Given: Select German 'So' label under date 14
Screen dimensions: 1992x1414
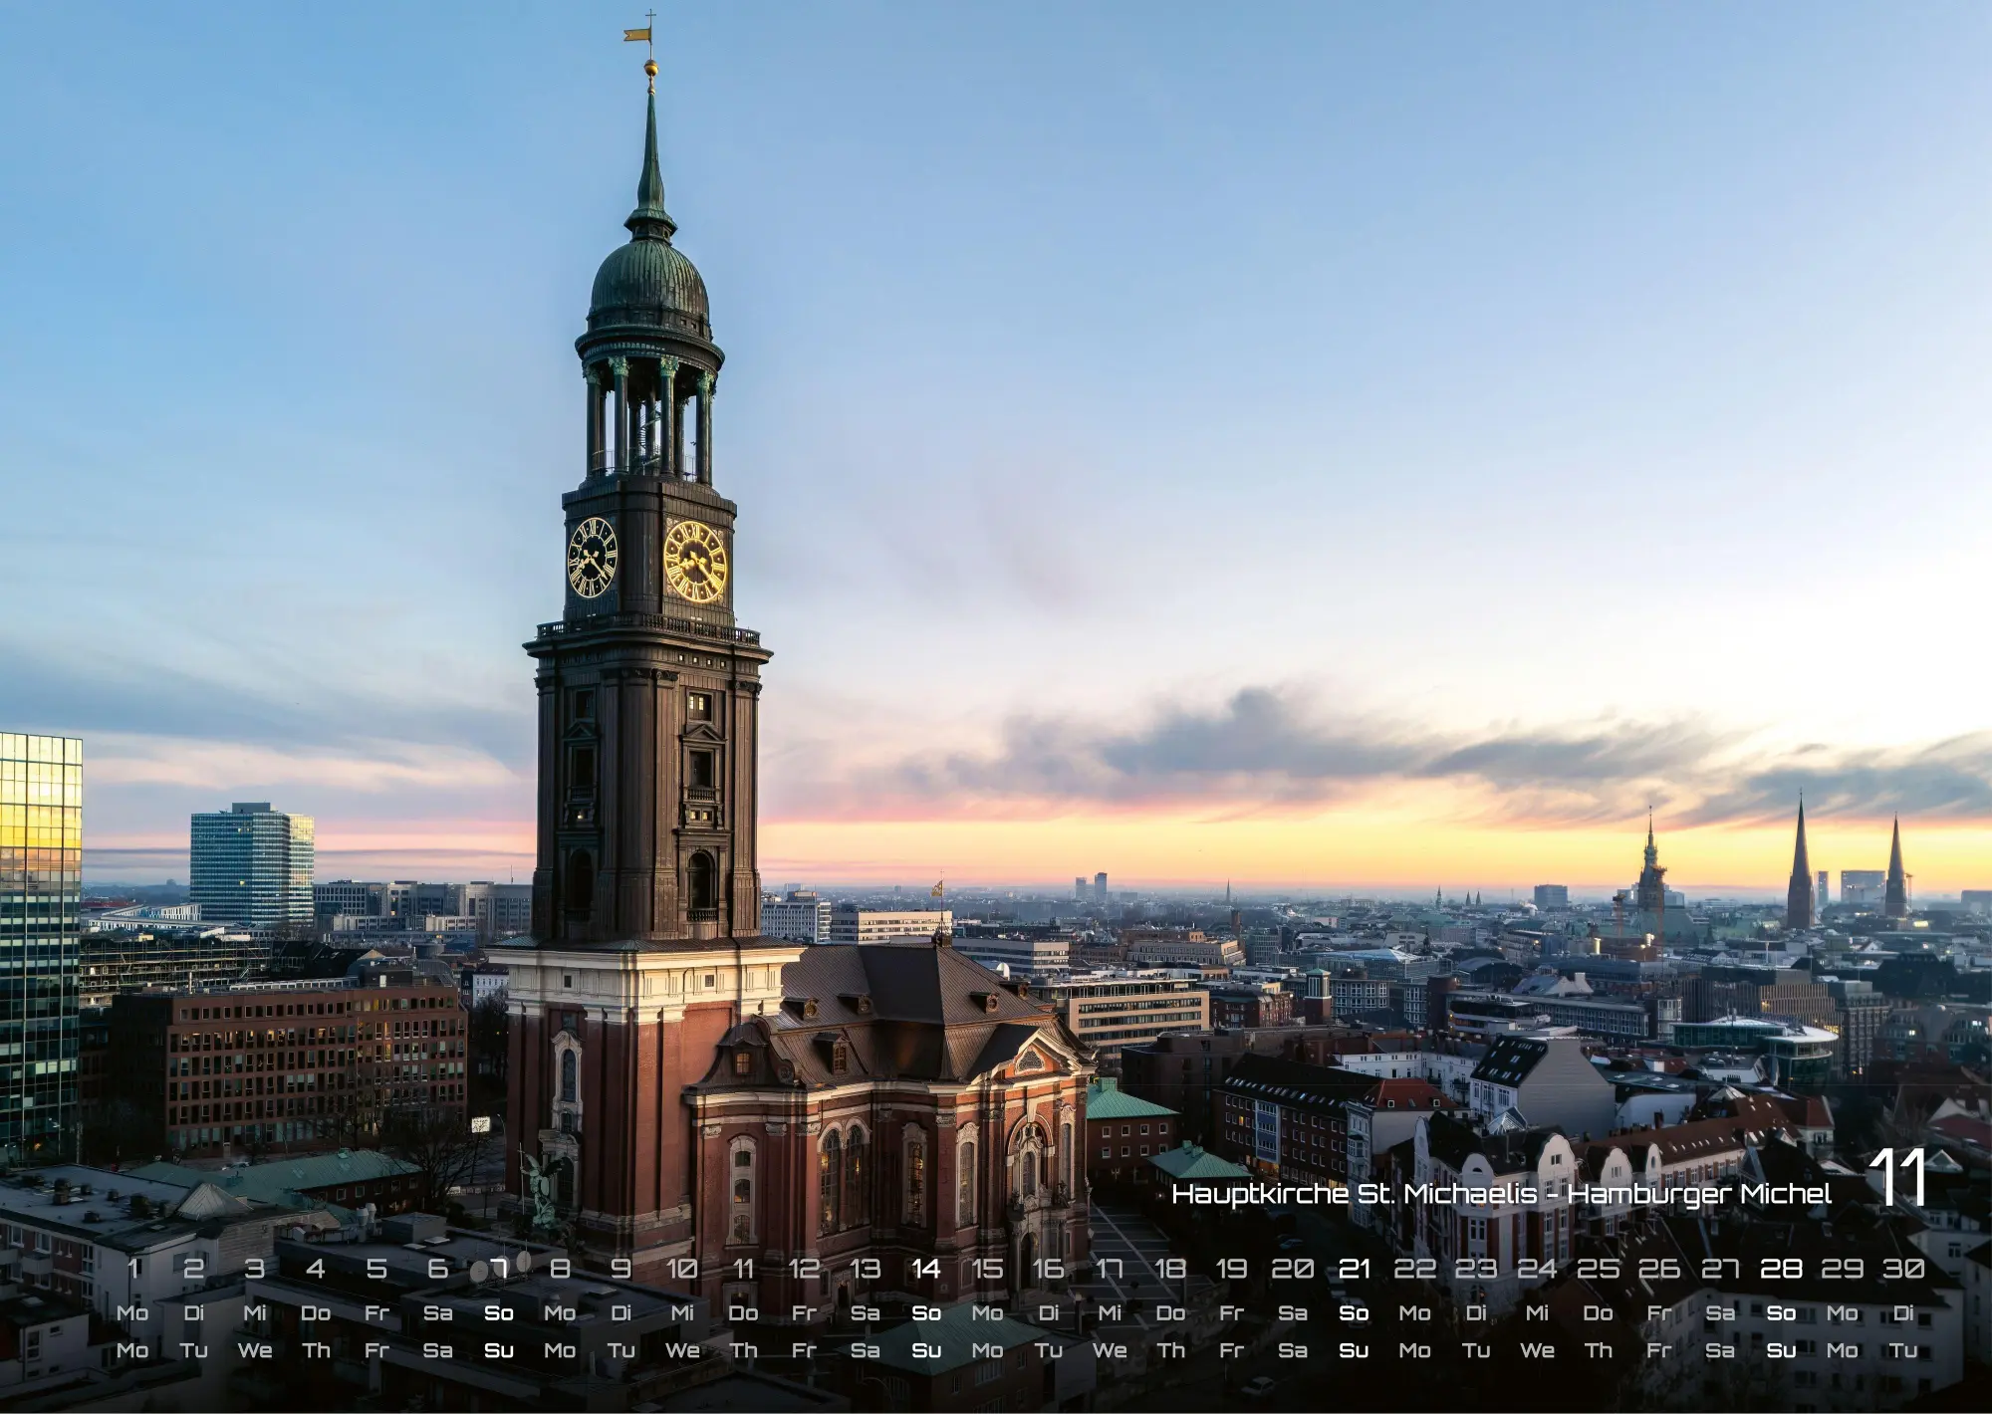Looking at the screenshot, I should 926,1313.
